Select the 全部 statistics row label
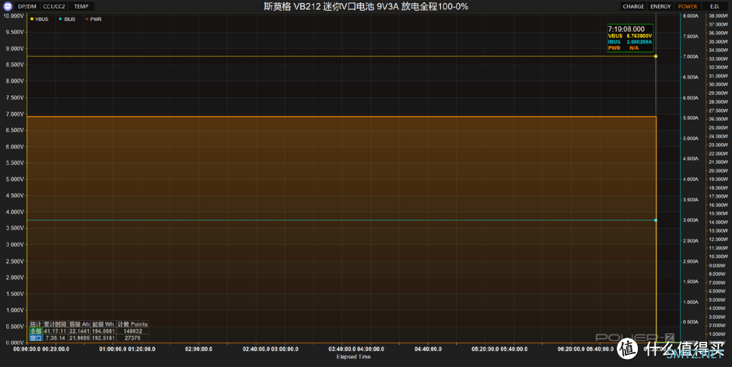This screenshot has height=367, width=732. tap(35, 331)
